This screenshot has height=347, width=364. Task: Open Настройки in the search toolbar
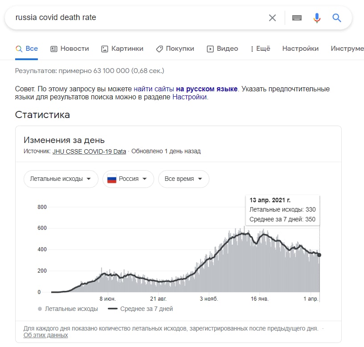tap(300, 49)
